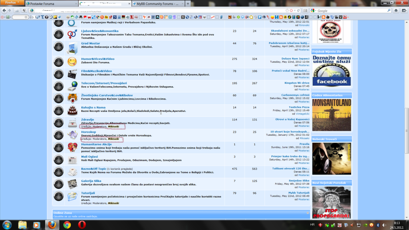This screenshot has width=409, height=230.
Task: Click the heart icon beside Humanitarne Akcije
Action: tap(72, 147)
